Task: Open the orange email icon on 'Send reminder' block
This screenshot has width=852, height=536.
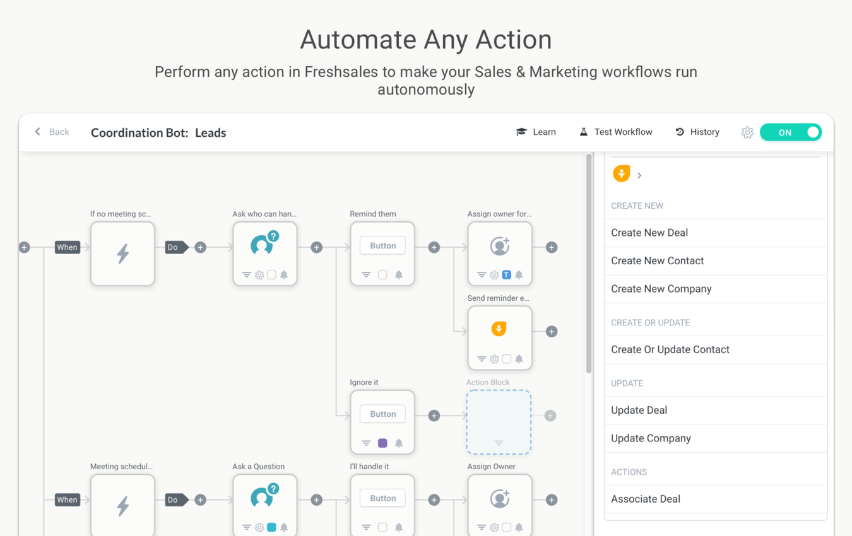Action: coord(499,329)
